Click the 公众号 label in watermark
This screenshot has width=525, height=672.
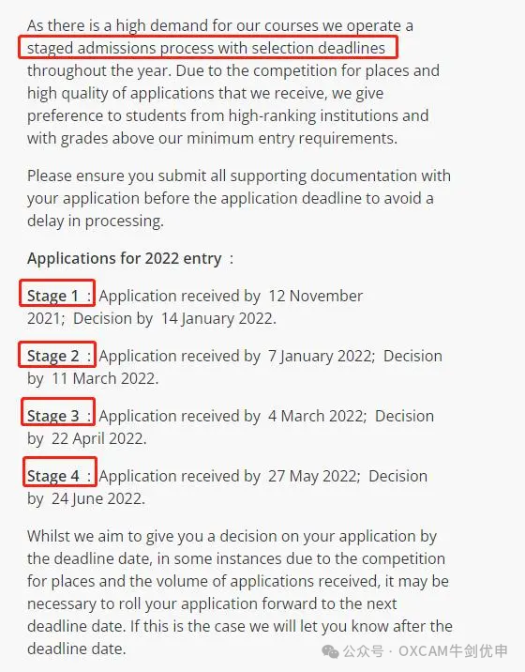click(363, 651)
